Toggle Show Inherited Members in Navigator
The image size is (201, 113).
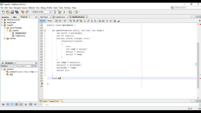tap(3, 104)
